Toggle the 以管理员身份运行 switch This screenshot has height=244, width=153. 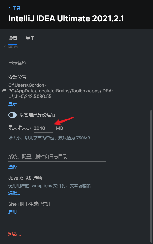13,115
